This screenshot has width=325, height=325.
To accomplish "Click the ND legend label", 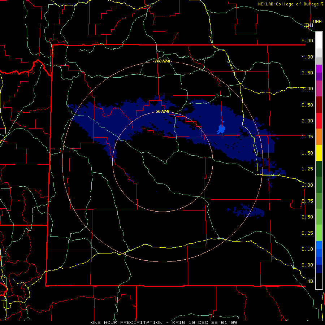I will 310,281.
